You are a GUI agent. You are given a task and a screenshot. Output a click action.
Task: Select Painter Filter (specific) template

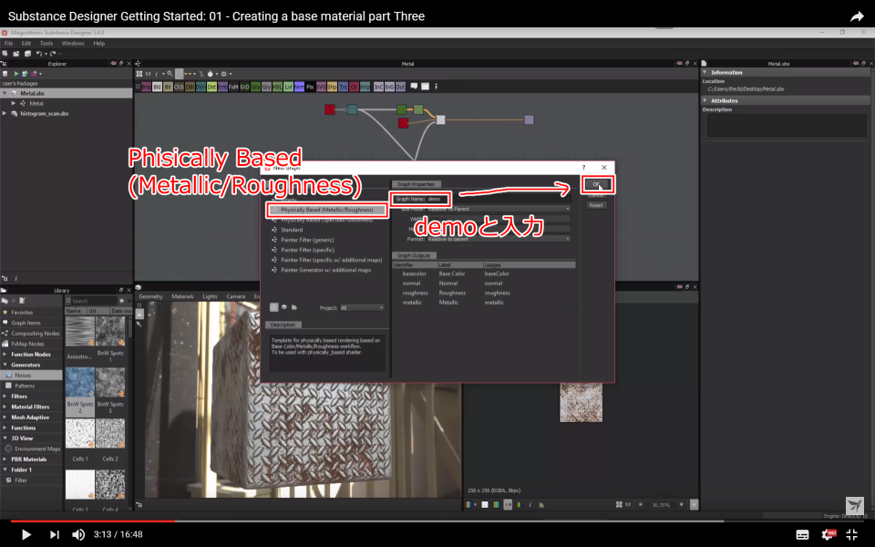click(x=307, y=250)
